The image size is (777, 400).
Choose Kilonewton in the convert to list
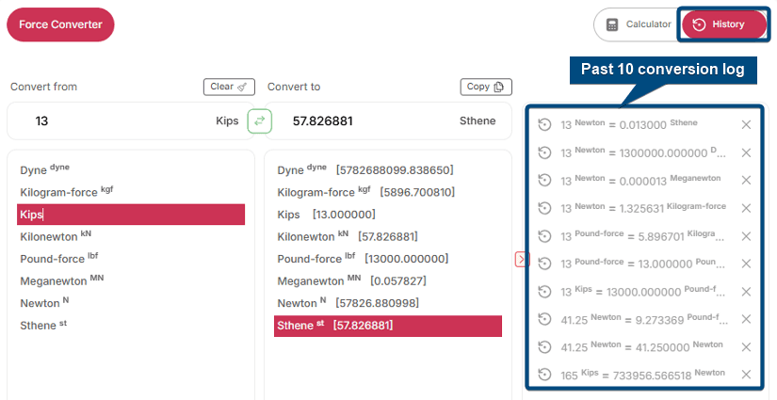pyautogui.click(x=304, y=236)
